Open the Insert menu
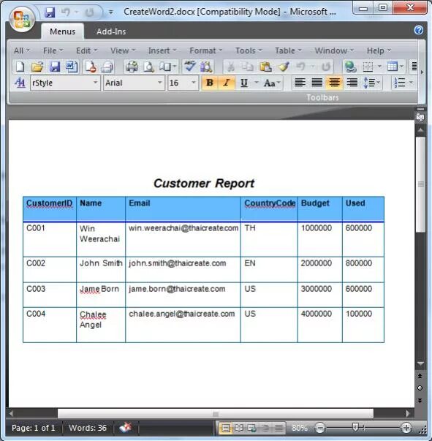Viewport: 432px width, 441px height. click(x=162, y=50)
